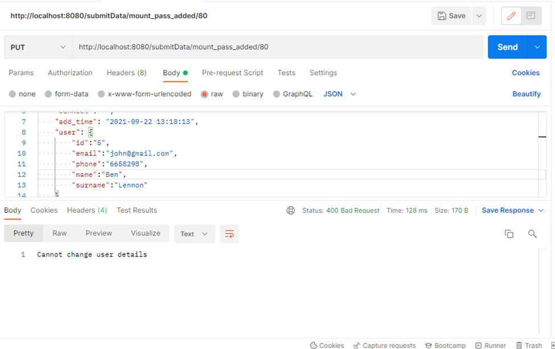Open the comments panel for this request
555x349 pixels.
(x=531, y=15)
